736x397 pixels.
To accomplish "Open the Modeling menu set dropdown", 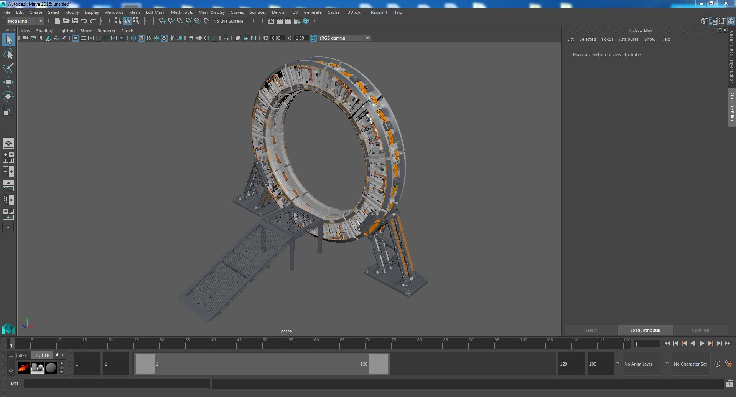I will 25,21.
